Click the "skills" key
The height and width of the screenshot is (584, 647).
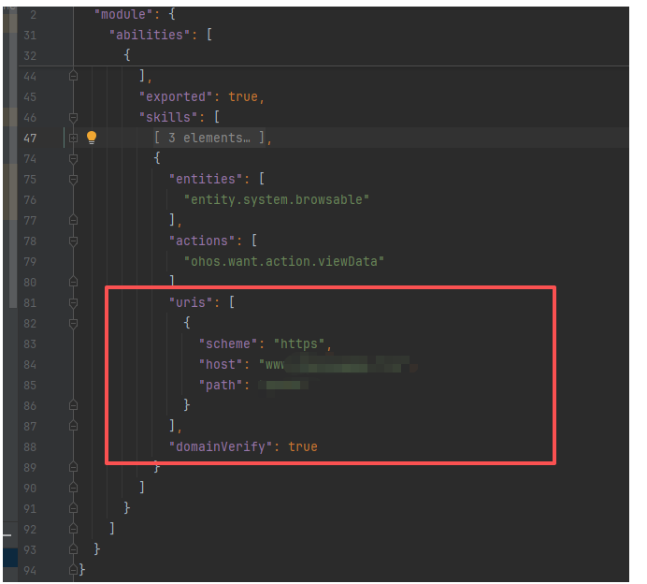(168, 117)
